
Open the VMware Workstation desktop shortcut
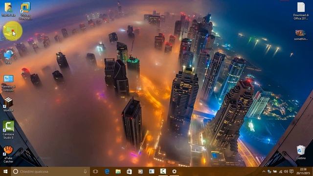(x=25, y=10)
